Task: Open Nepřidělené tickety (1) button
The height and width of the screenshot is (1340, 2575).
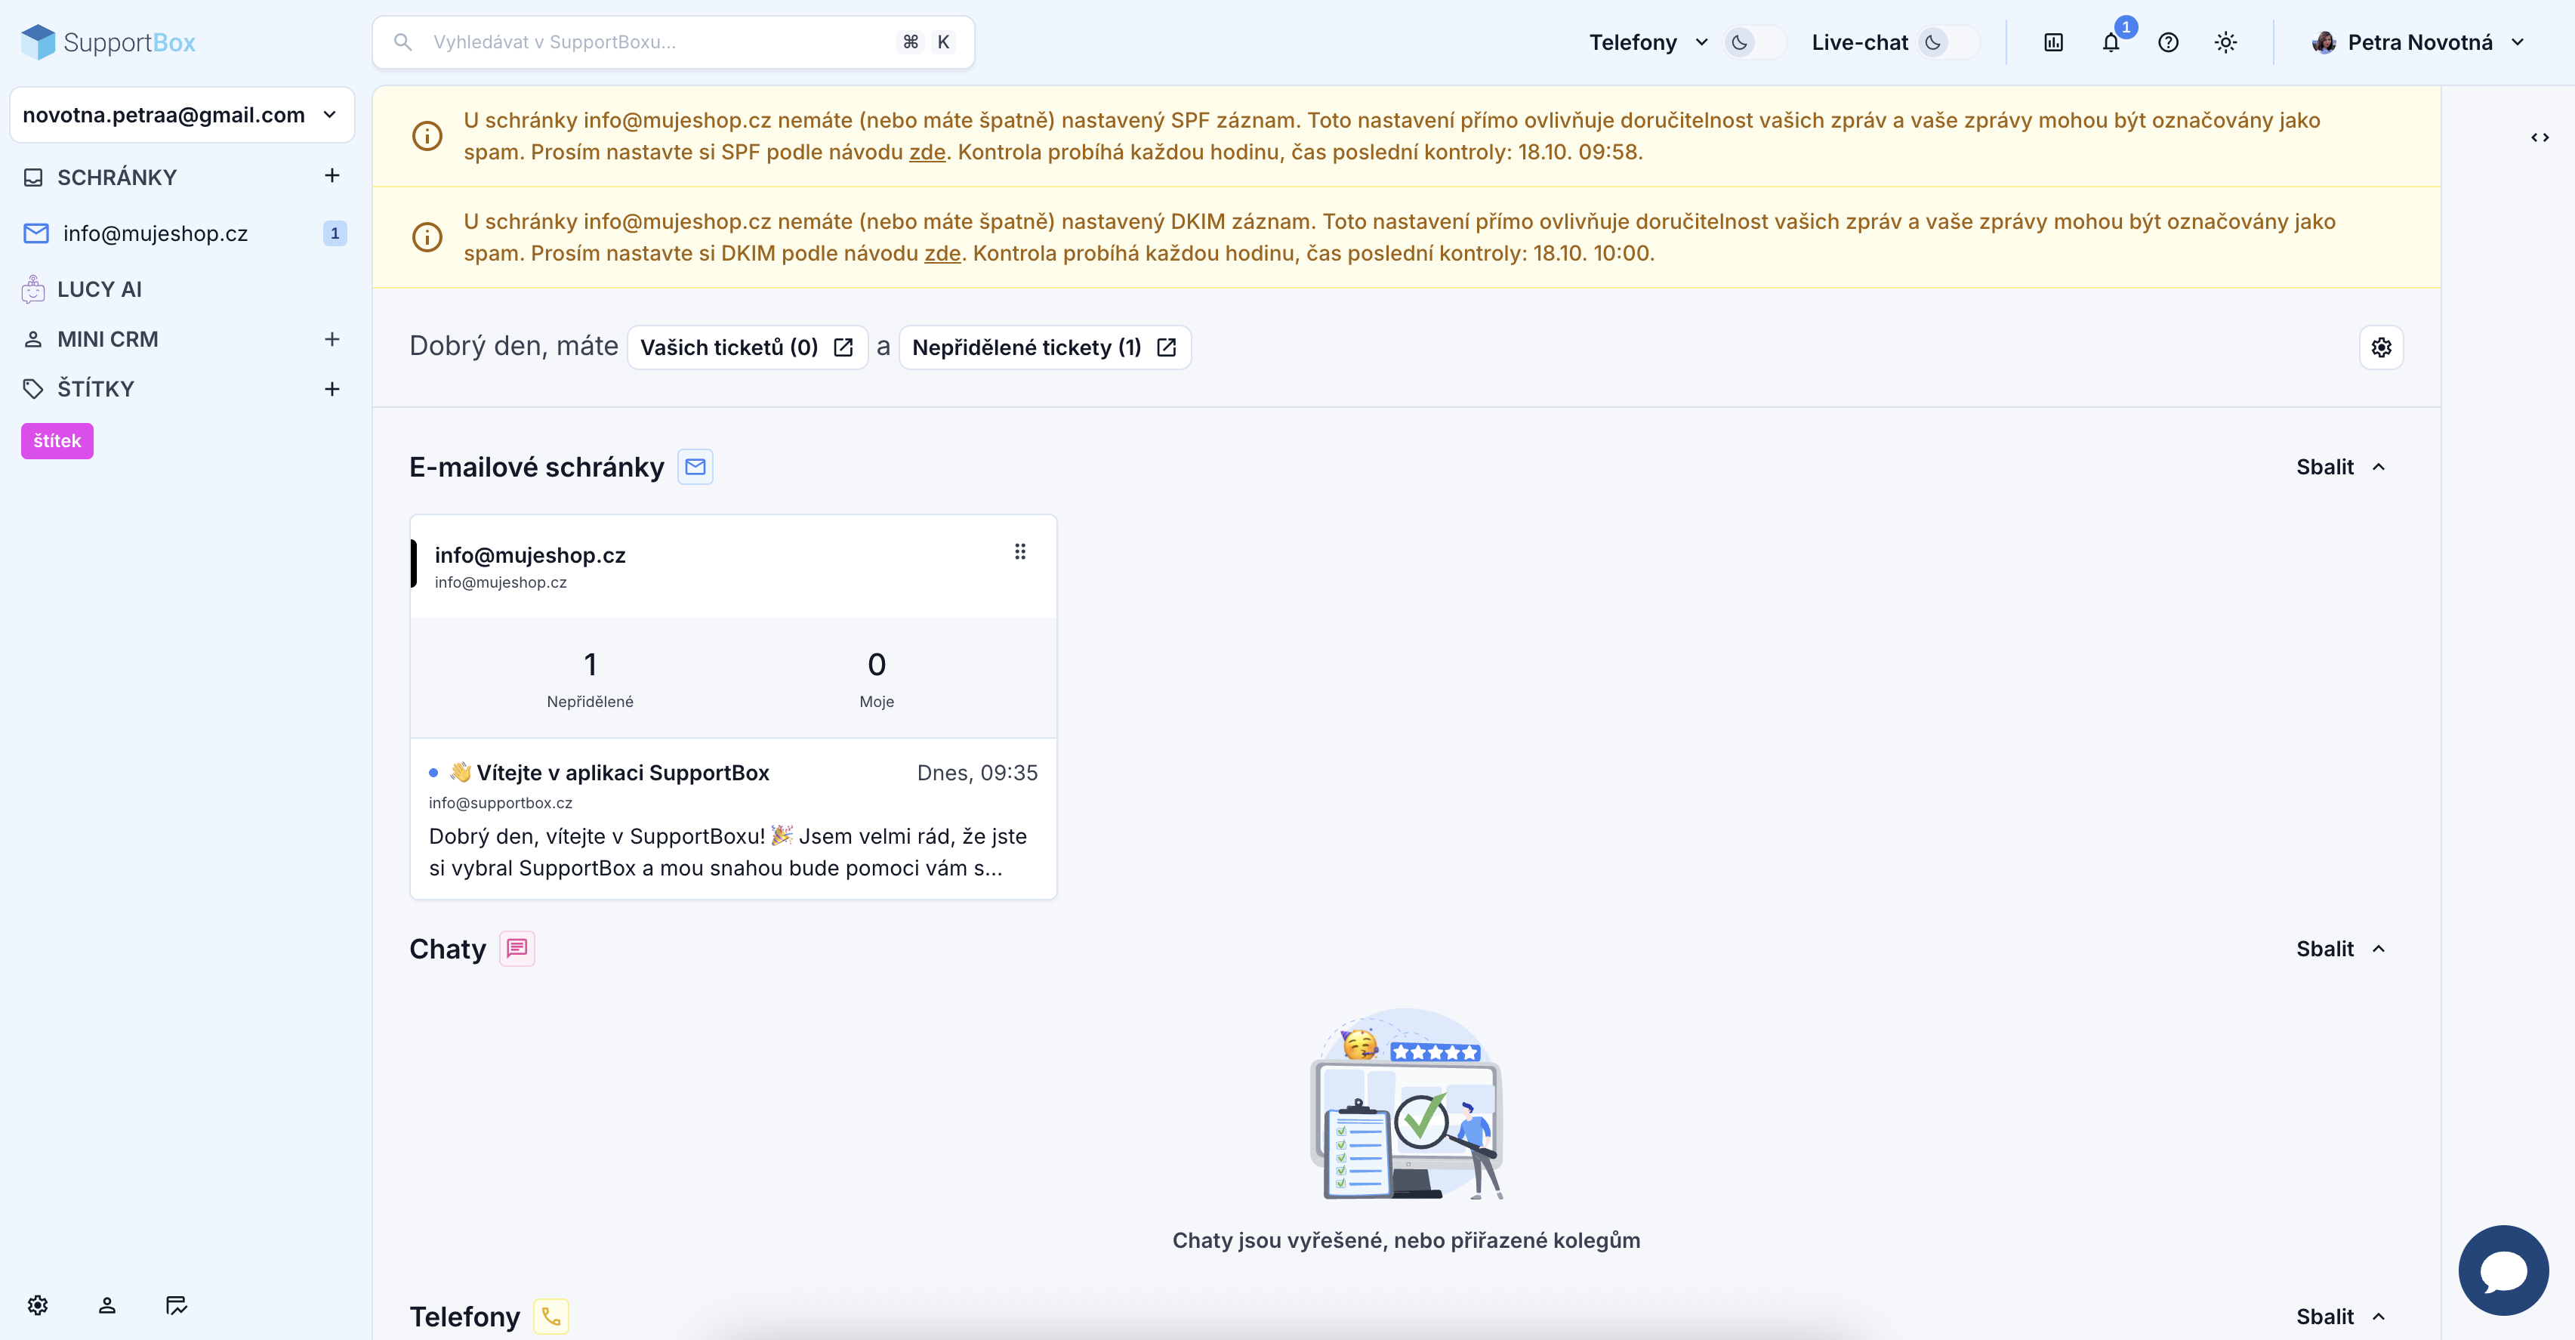Action: pos(1044,347)
